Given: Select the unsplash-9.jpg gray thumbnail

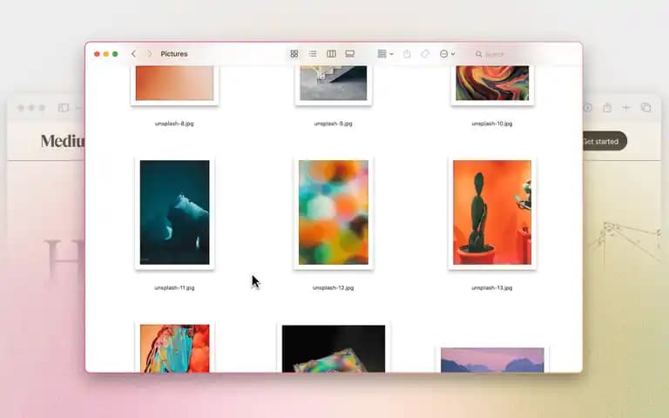Looking at the screenshot, I should [334, 84].
